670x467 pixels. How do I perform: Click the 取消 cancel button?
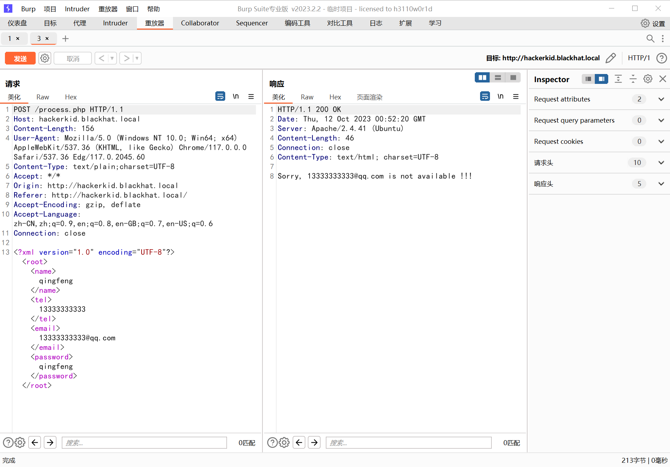73,59
